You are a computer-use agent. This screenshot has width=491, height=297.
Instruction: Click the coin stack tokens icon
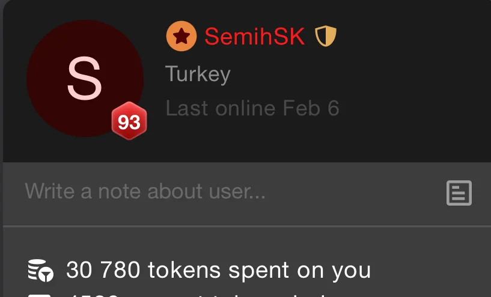40,270
